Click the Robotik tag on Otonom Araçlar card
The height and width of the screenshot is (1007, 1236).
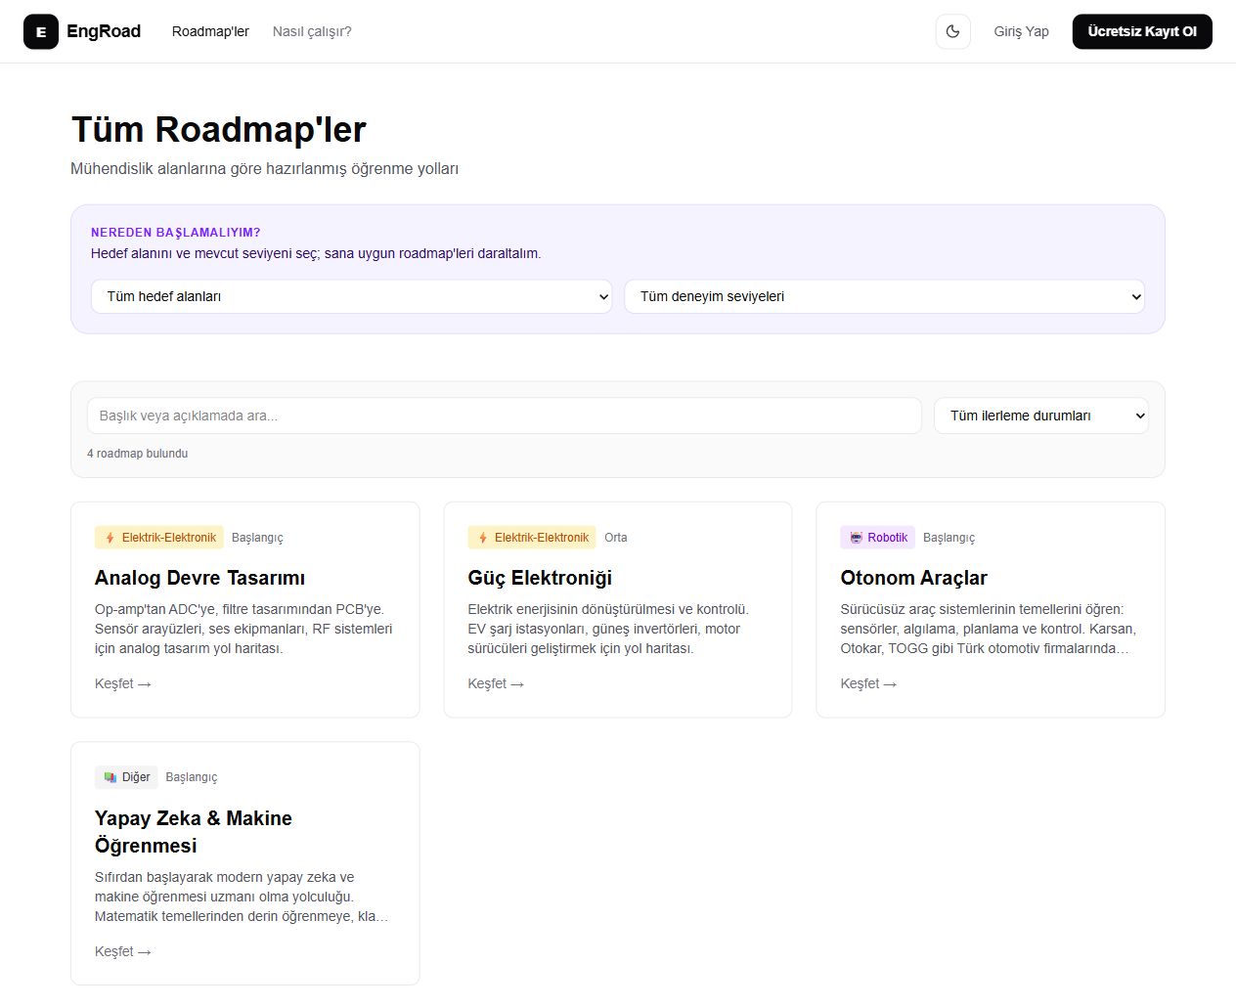(x=878, y=538)
